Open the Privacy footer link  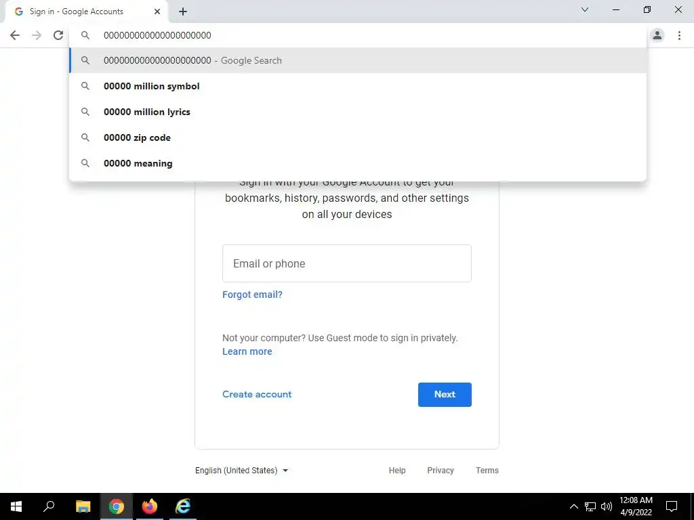441,471
